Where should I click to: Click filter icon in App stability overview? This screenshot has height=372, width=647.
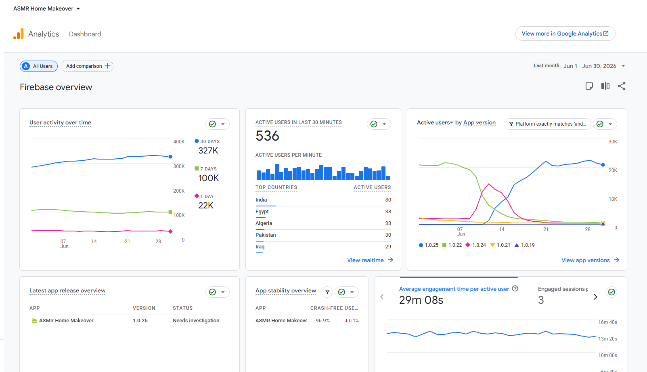click(x=327, y=292)
